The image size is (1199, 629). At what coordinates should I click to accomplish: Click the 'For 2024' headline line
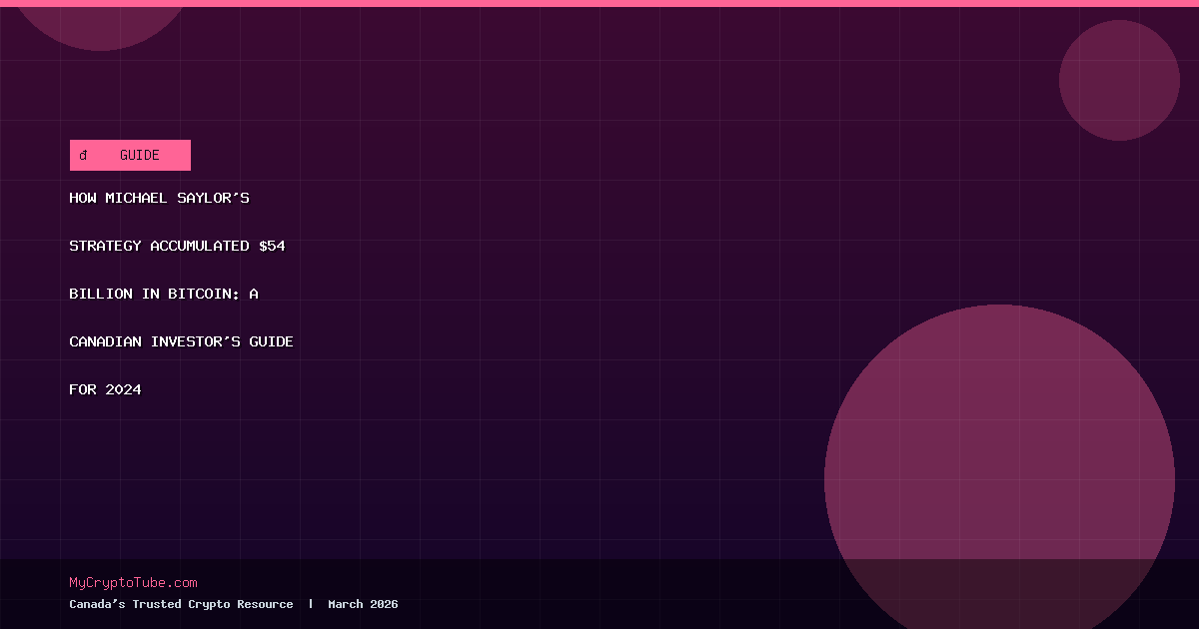click(x=105, y=389)
